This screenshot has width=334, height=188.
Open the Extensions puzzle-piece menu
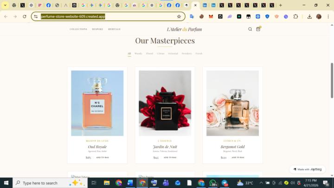295,16
